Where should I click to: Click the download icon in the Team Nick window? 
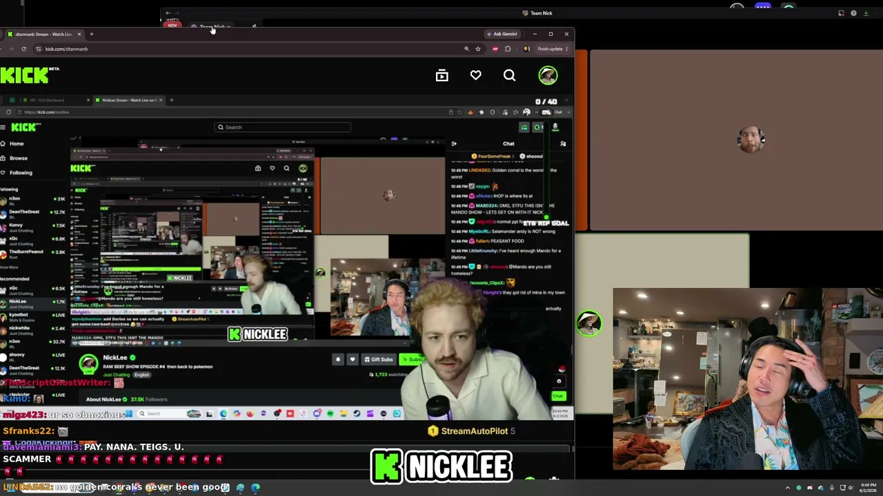(866, 13)
